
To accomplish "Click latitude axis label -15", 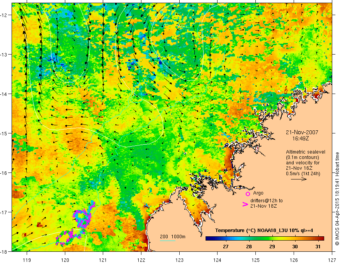I will click(4, 133).
